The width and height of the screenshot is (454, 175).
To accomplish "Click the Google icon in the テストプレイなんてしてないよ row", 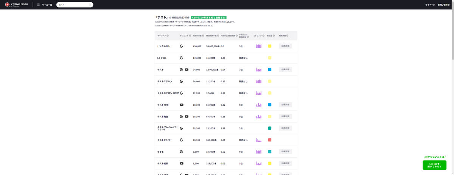I will tap(181, 128).
